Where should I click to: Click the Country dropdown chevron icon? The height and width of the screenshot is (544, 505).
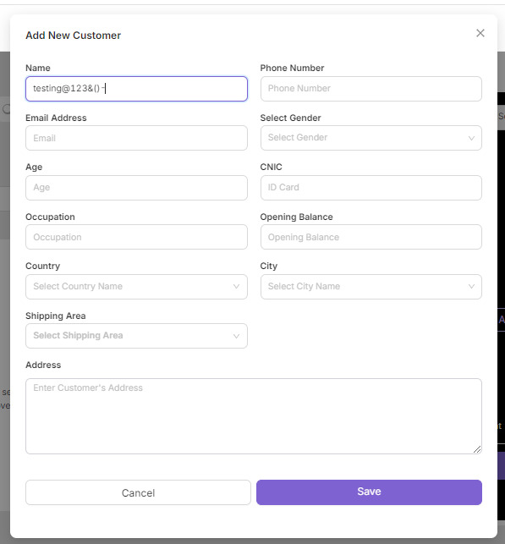236,287
